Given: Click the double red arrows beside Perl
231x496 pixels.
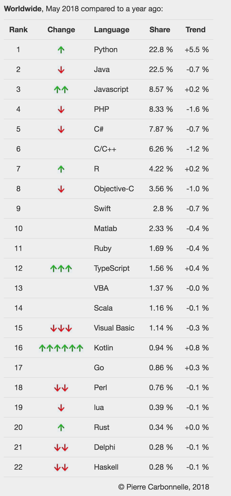Looking at the screenshot, I should pyautogui.click(x=61, y=388).
